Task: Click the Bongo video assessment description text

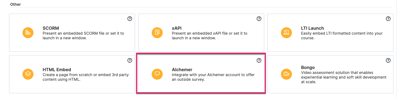Action: point(344,77)
